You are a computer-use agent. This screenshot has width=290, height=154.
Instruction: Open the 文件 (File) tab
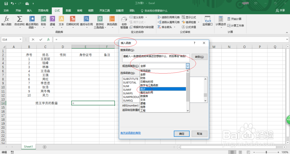click(6, 10)
